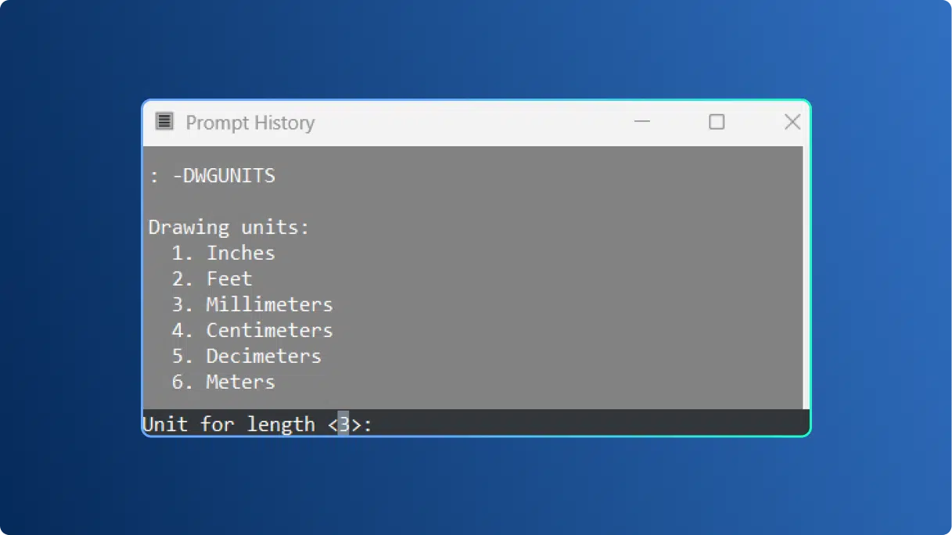952x535 pixels.
Task: Click the maximize icon
Action: tap(717, 122)
